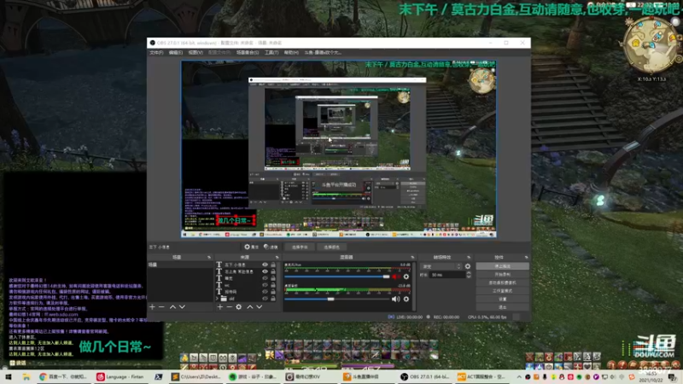Click the settings button in controls
This screenshot has height=384, width=683.
(502, 300)
